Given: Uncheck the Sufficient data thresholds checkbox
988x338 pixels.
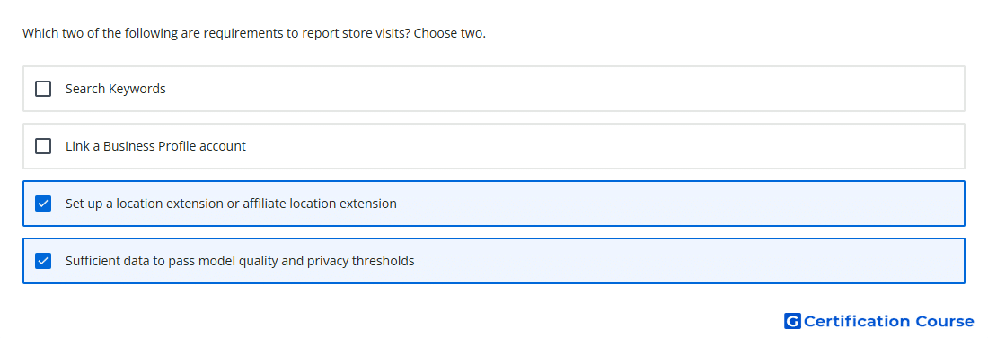Looking at the screenshot, I should 43,261.
